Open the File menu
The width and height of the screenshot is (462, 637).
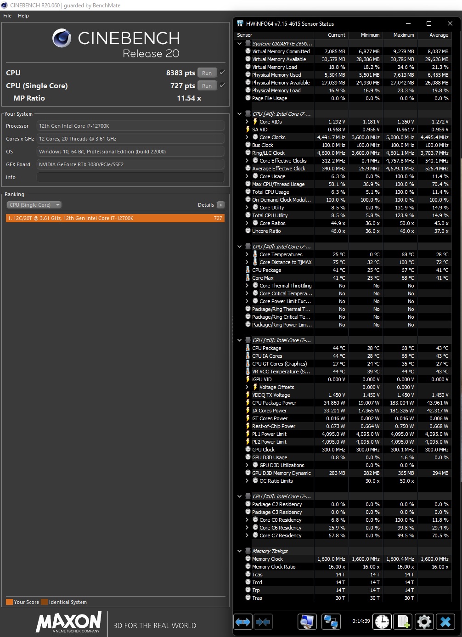click(7, 16)
